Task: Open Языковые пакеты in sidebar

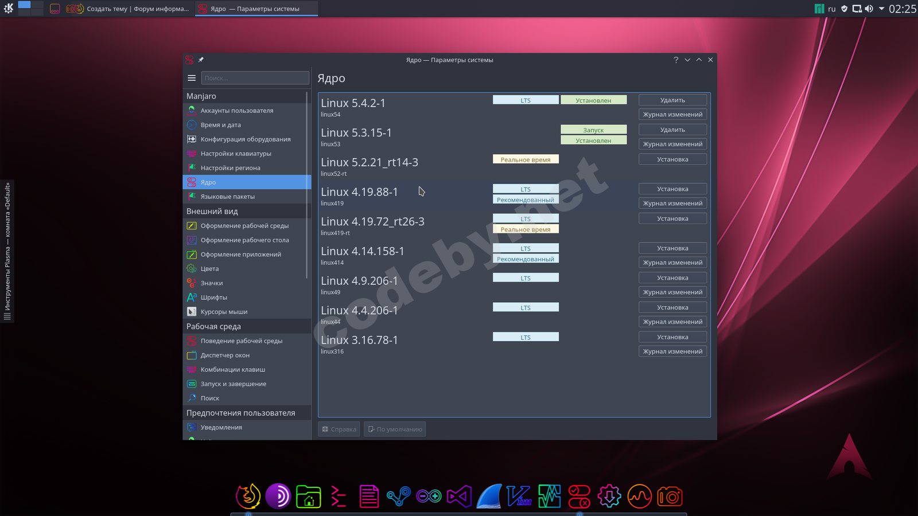Action: tap(246, 196)
